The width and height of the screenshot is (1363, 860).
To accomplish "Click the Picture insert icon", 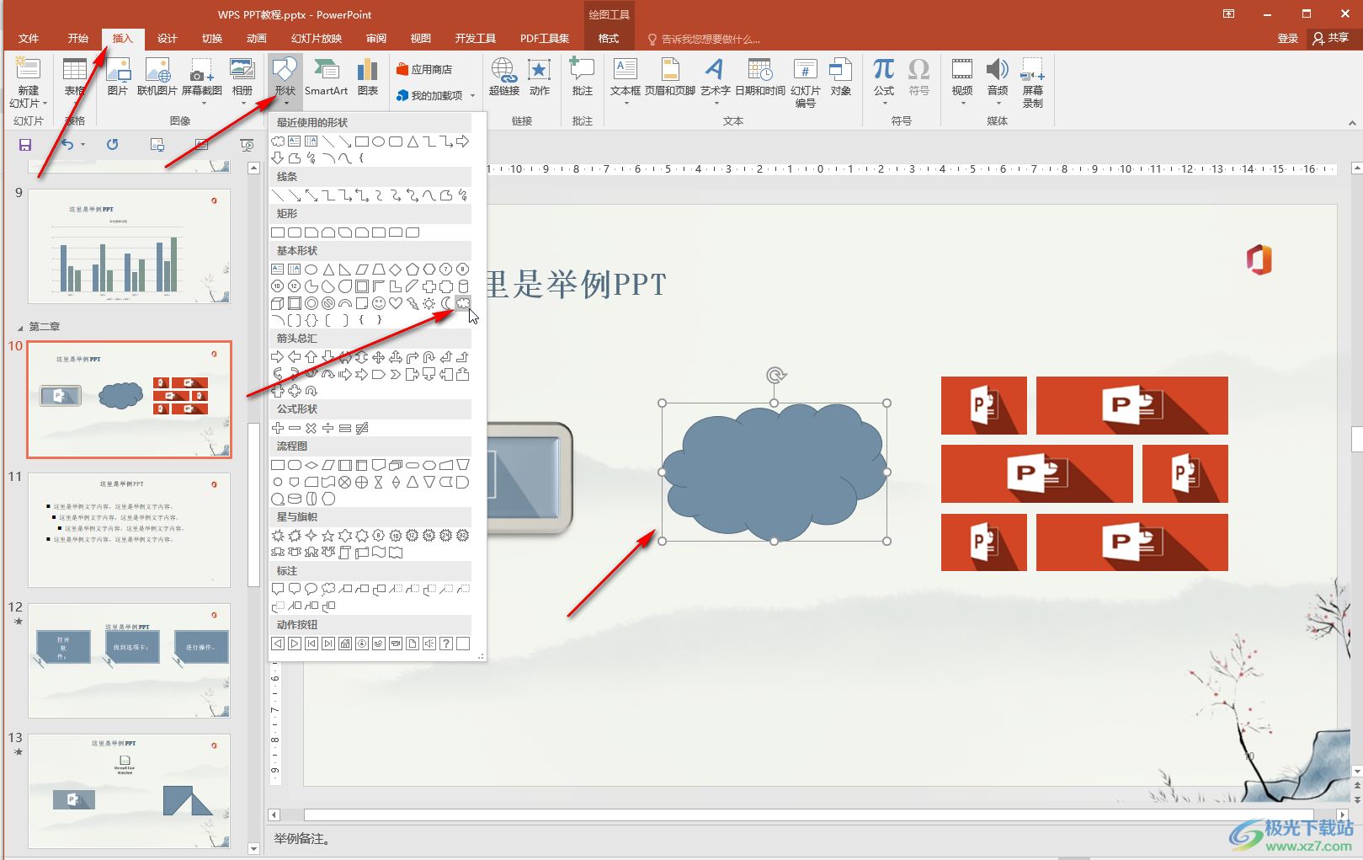I will [118, 77].
